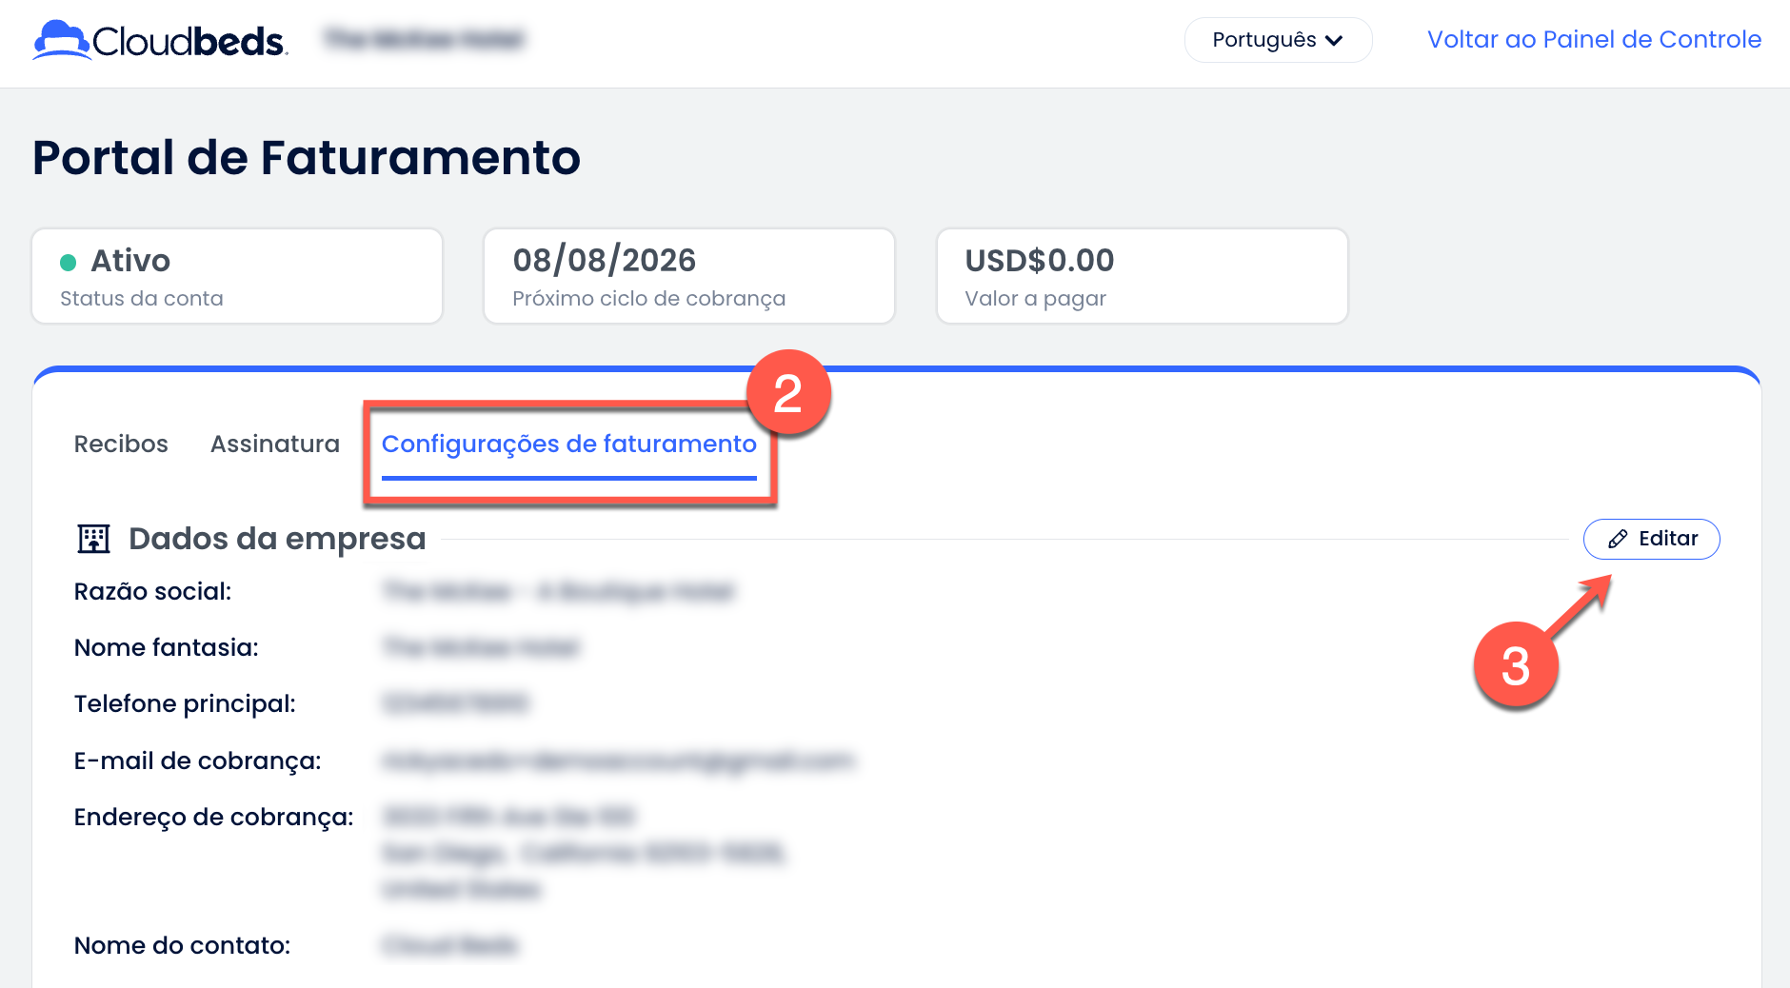
Task: Click the Razão social label
Action: pos(153,591)
